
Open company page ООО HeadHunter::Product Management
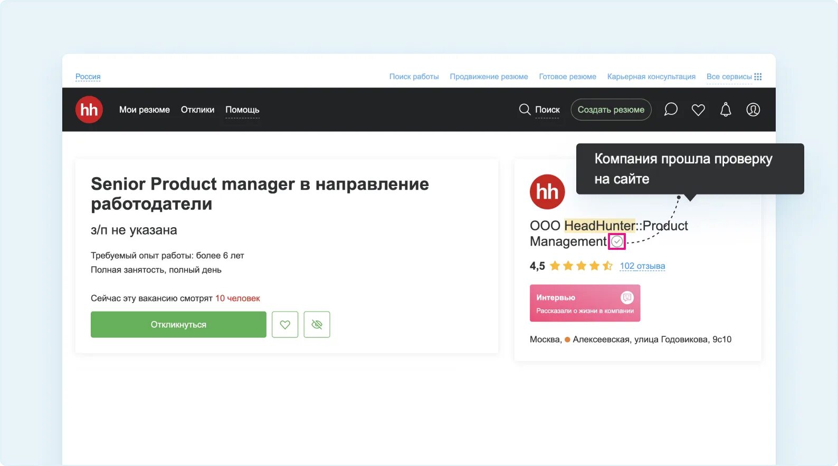[608, 234]
